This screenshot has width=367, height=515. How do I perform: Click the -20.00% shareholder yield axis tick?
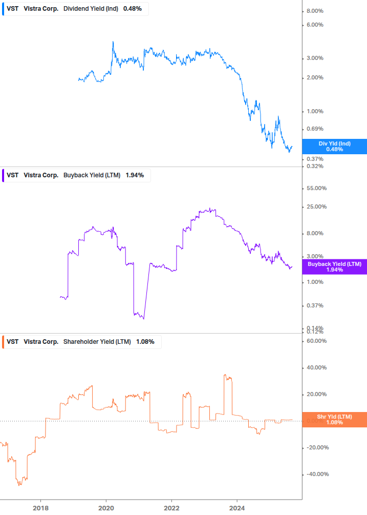(x=317, y=448)
